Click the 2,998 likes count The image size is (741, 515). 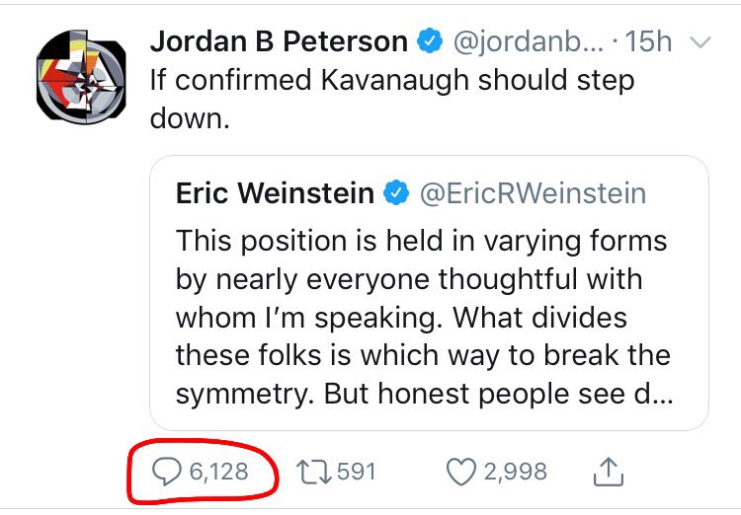(516, 472)
